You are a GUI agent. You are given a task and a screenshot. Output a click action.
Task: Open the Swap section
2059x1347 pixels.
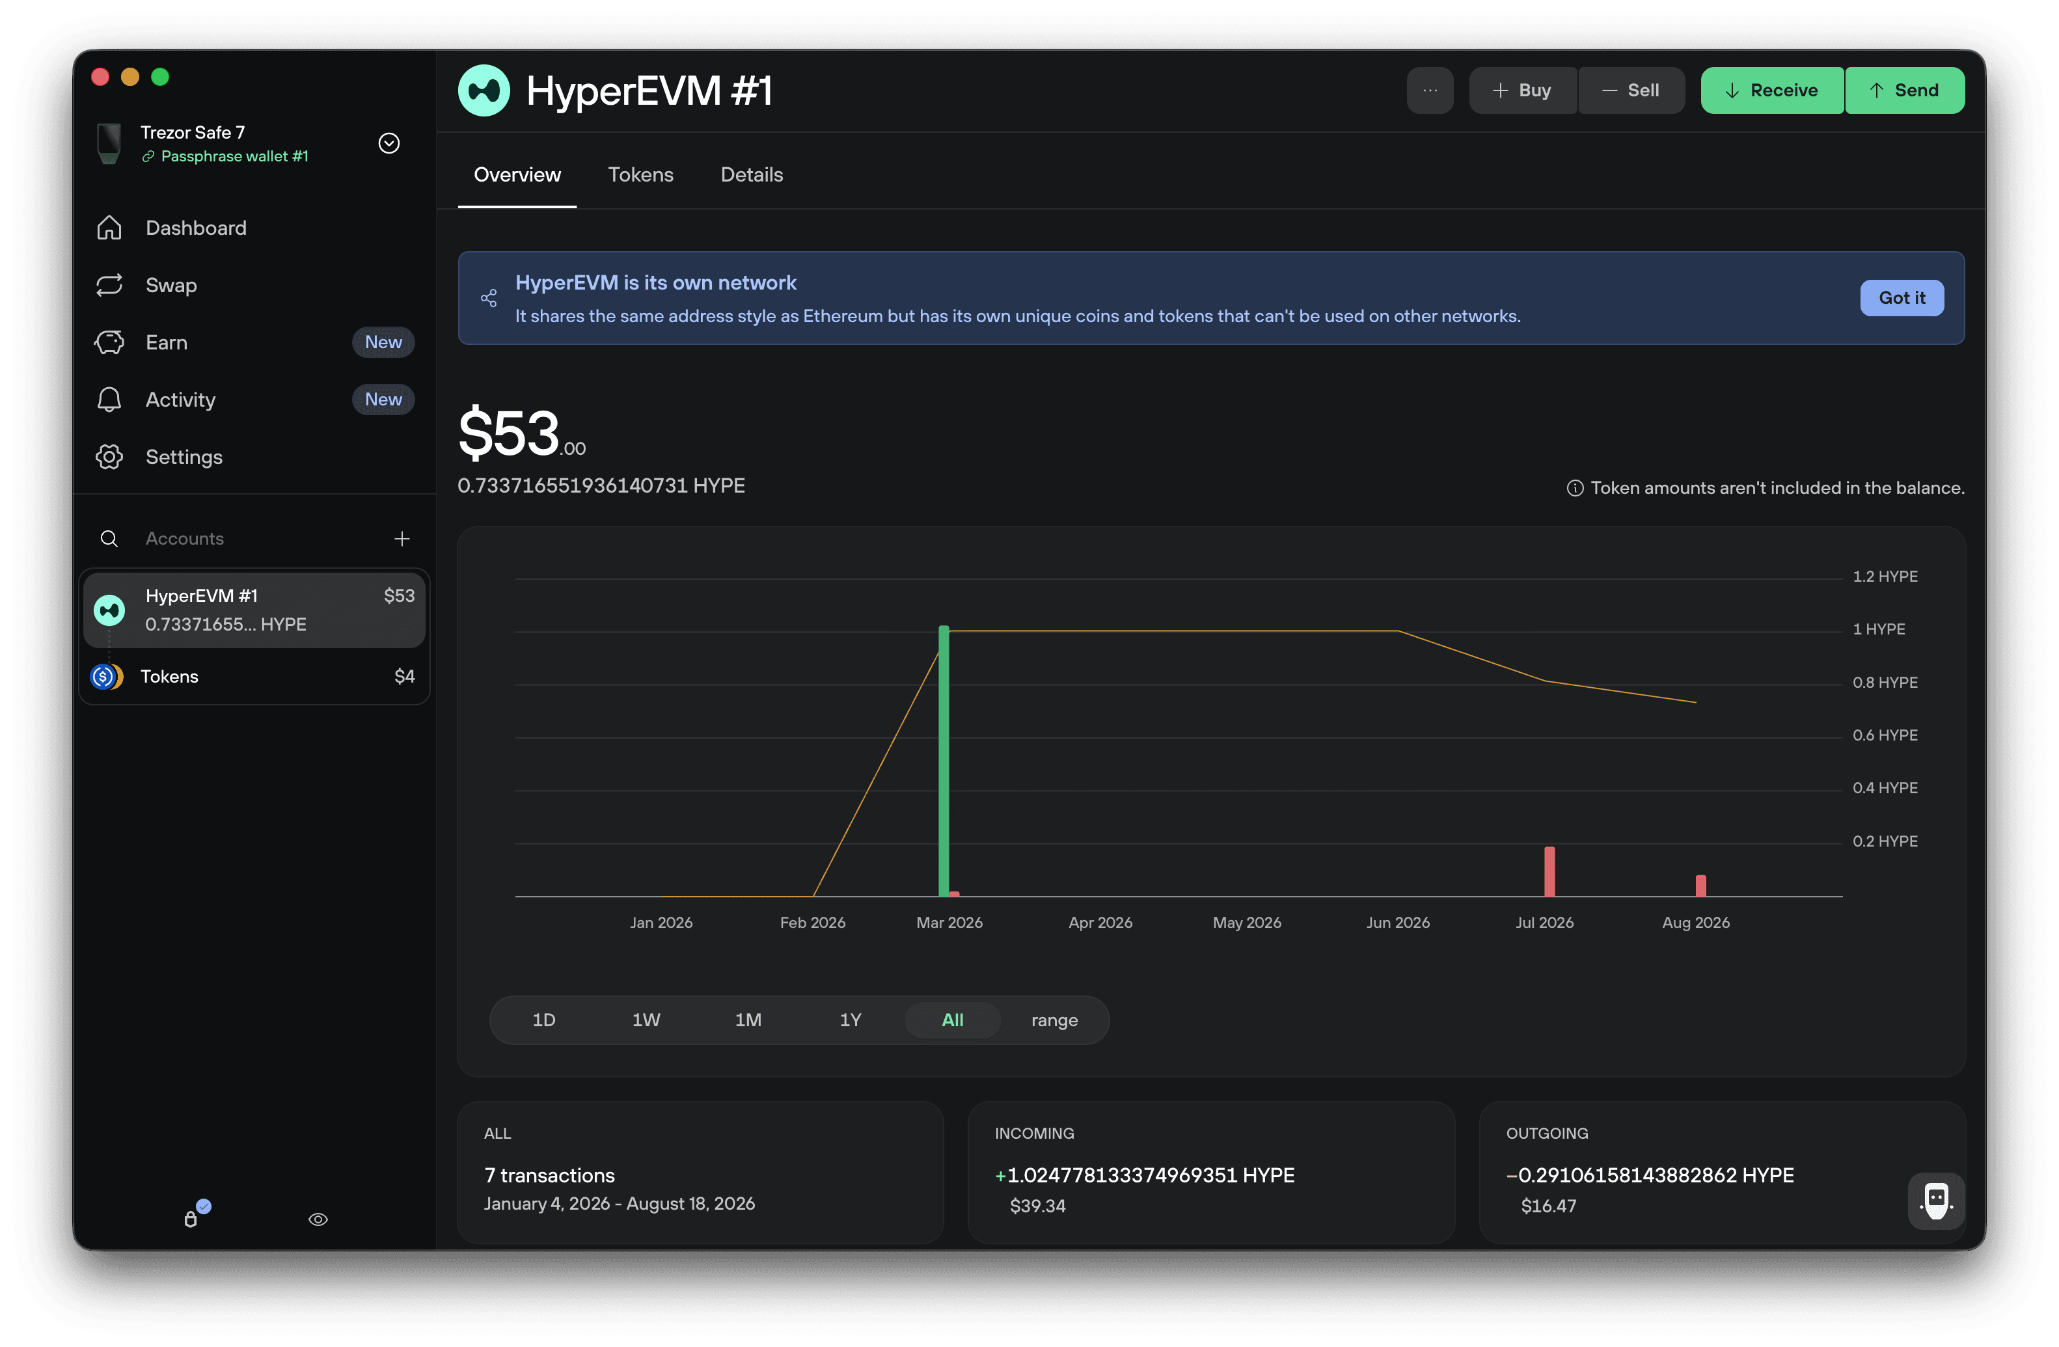254,284
